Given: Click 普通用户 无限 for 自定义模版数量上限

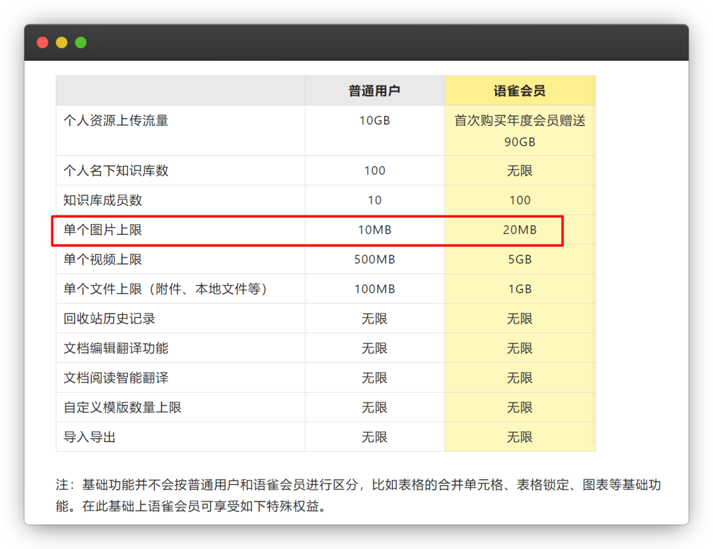Looking at the screenshot, I should pos(375,407).
